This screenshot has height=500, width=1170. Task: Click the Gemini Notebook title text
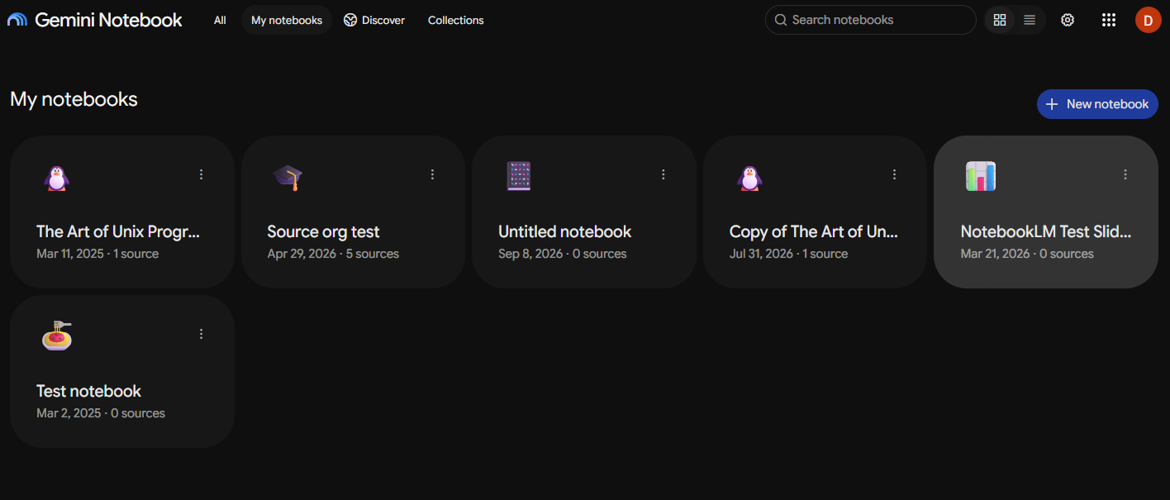tap(108, 20)
